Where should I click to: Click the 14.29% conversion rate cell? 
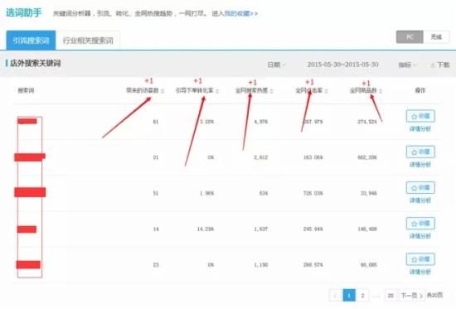206,229
